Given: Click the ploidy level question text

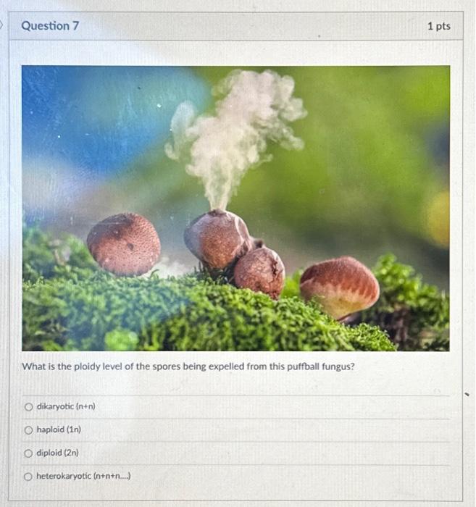Looking at the screenshot, I should click(x=188, y=366).
